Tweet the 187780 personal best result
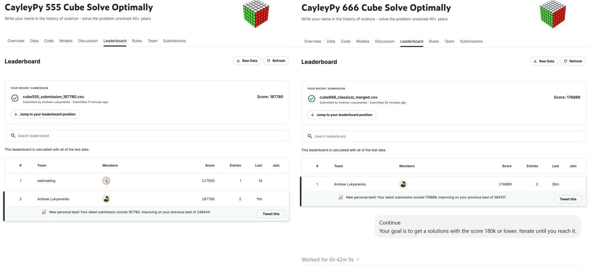 point(271,214)
